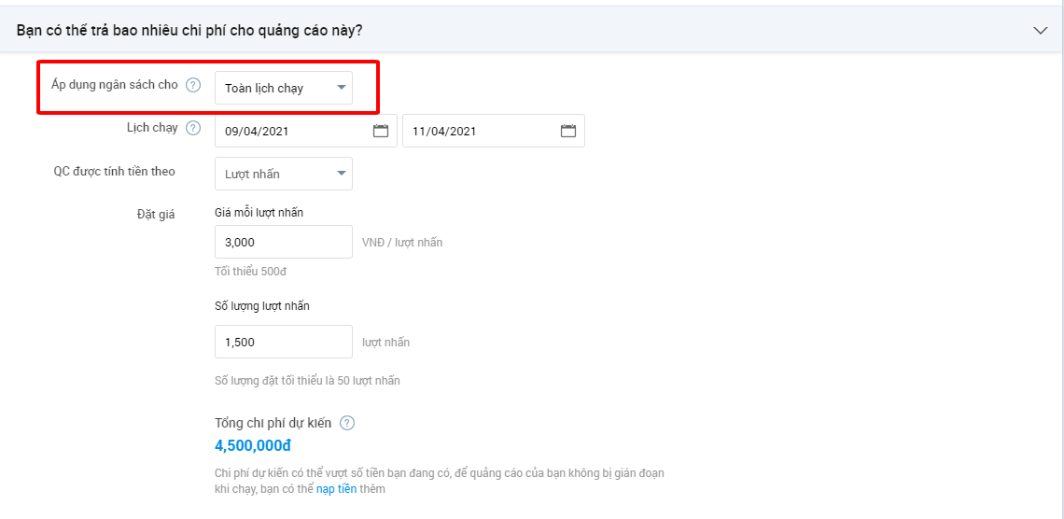Click the Tổng chi phí dự kiến heading
The image size is (1064, 519).
pos(273,424)
